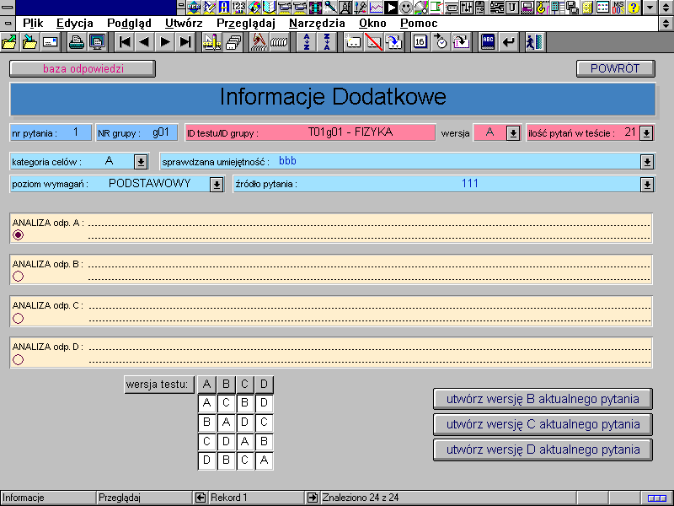Jump to the last record via toolbar
The width and height of the screenshot is (674, 506).
click(185, 41)
